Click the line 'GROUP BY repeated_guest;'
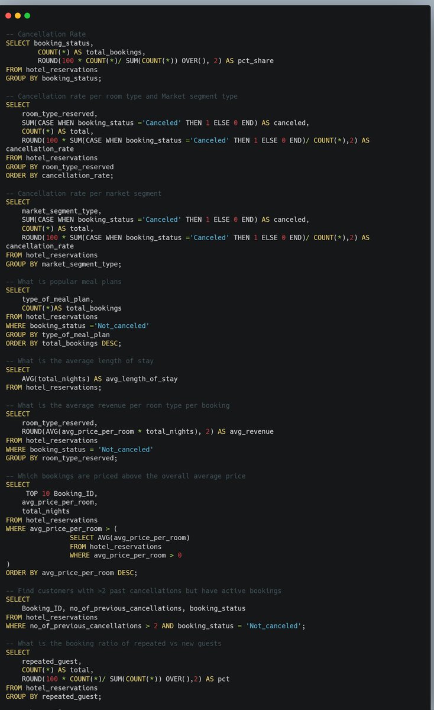This screenshot has height=710, width=434. [54, 697]
